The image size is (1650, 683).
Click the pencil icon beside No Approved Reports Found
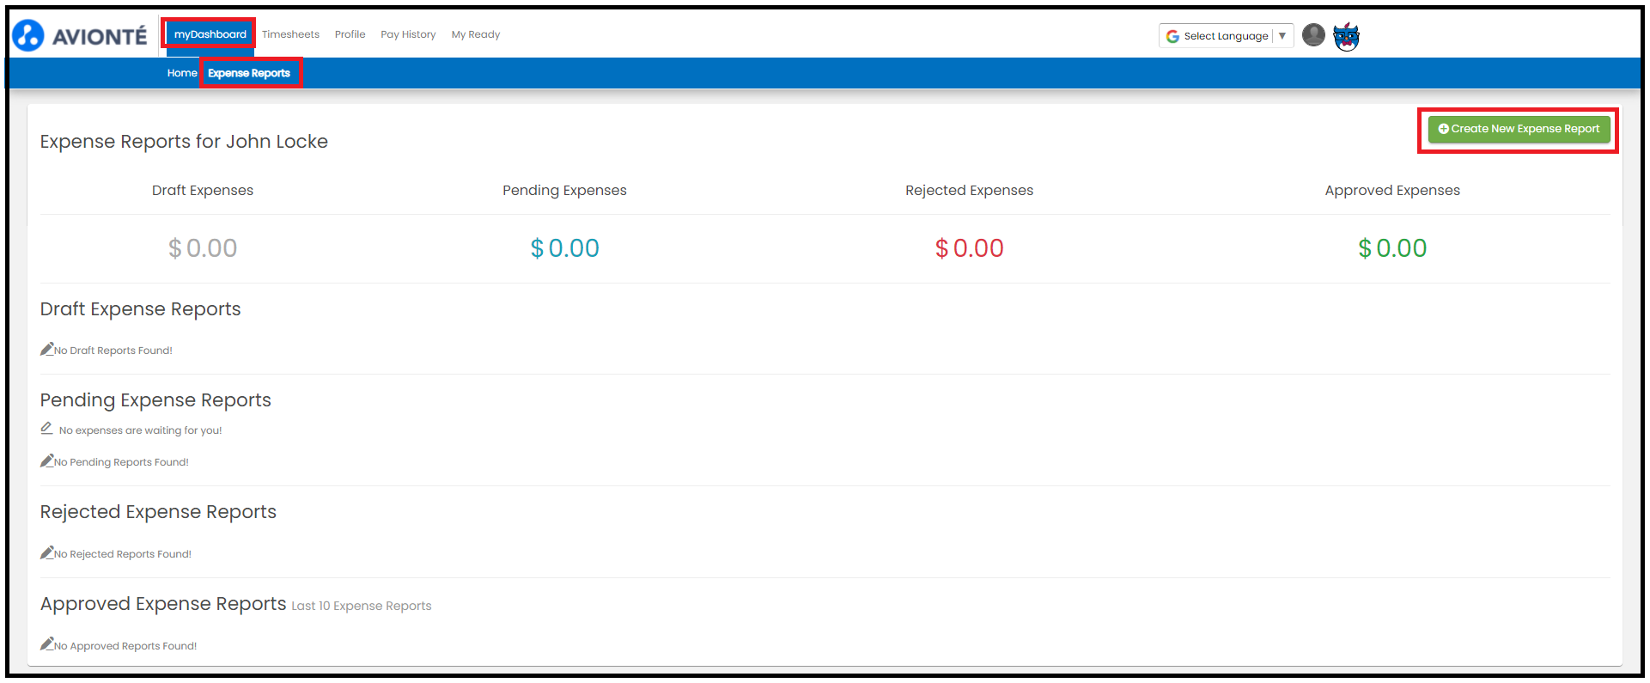point(47,644)
